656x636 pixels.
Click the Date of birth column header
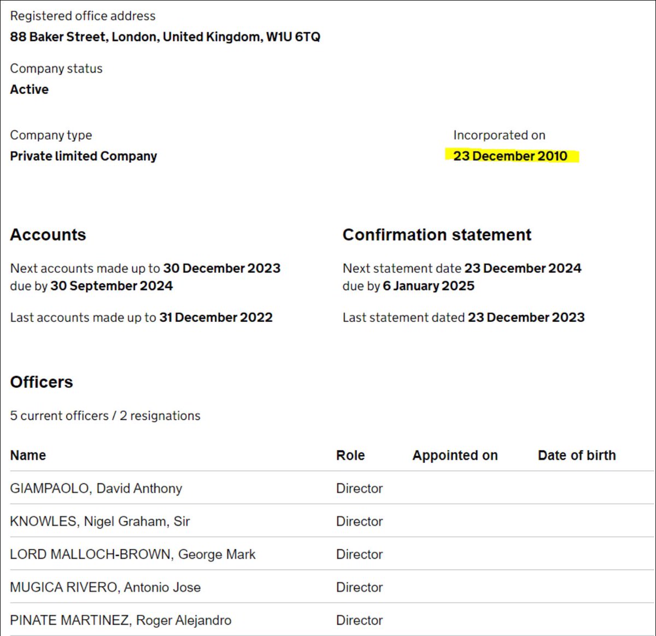click(x=576, y=456)
